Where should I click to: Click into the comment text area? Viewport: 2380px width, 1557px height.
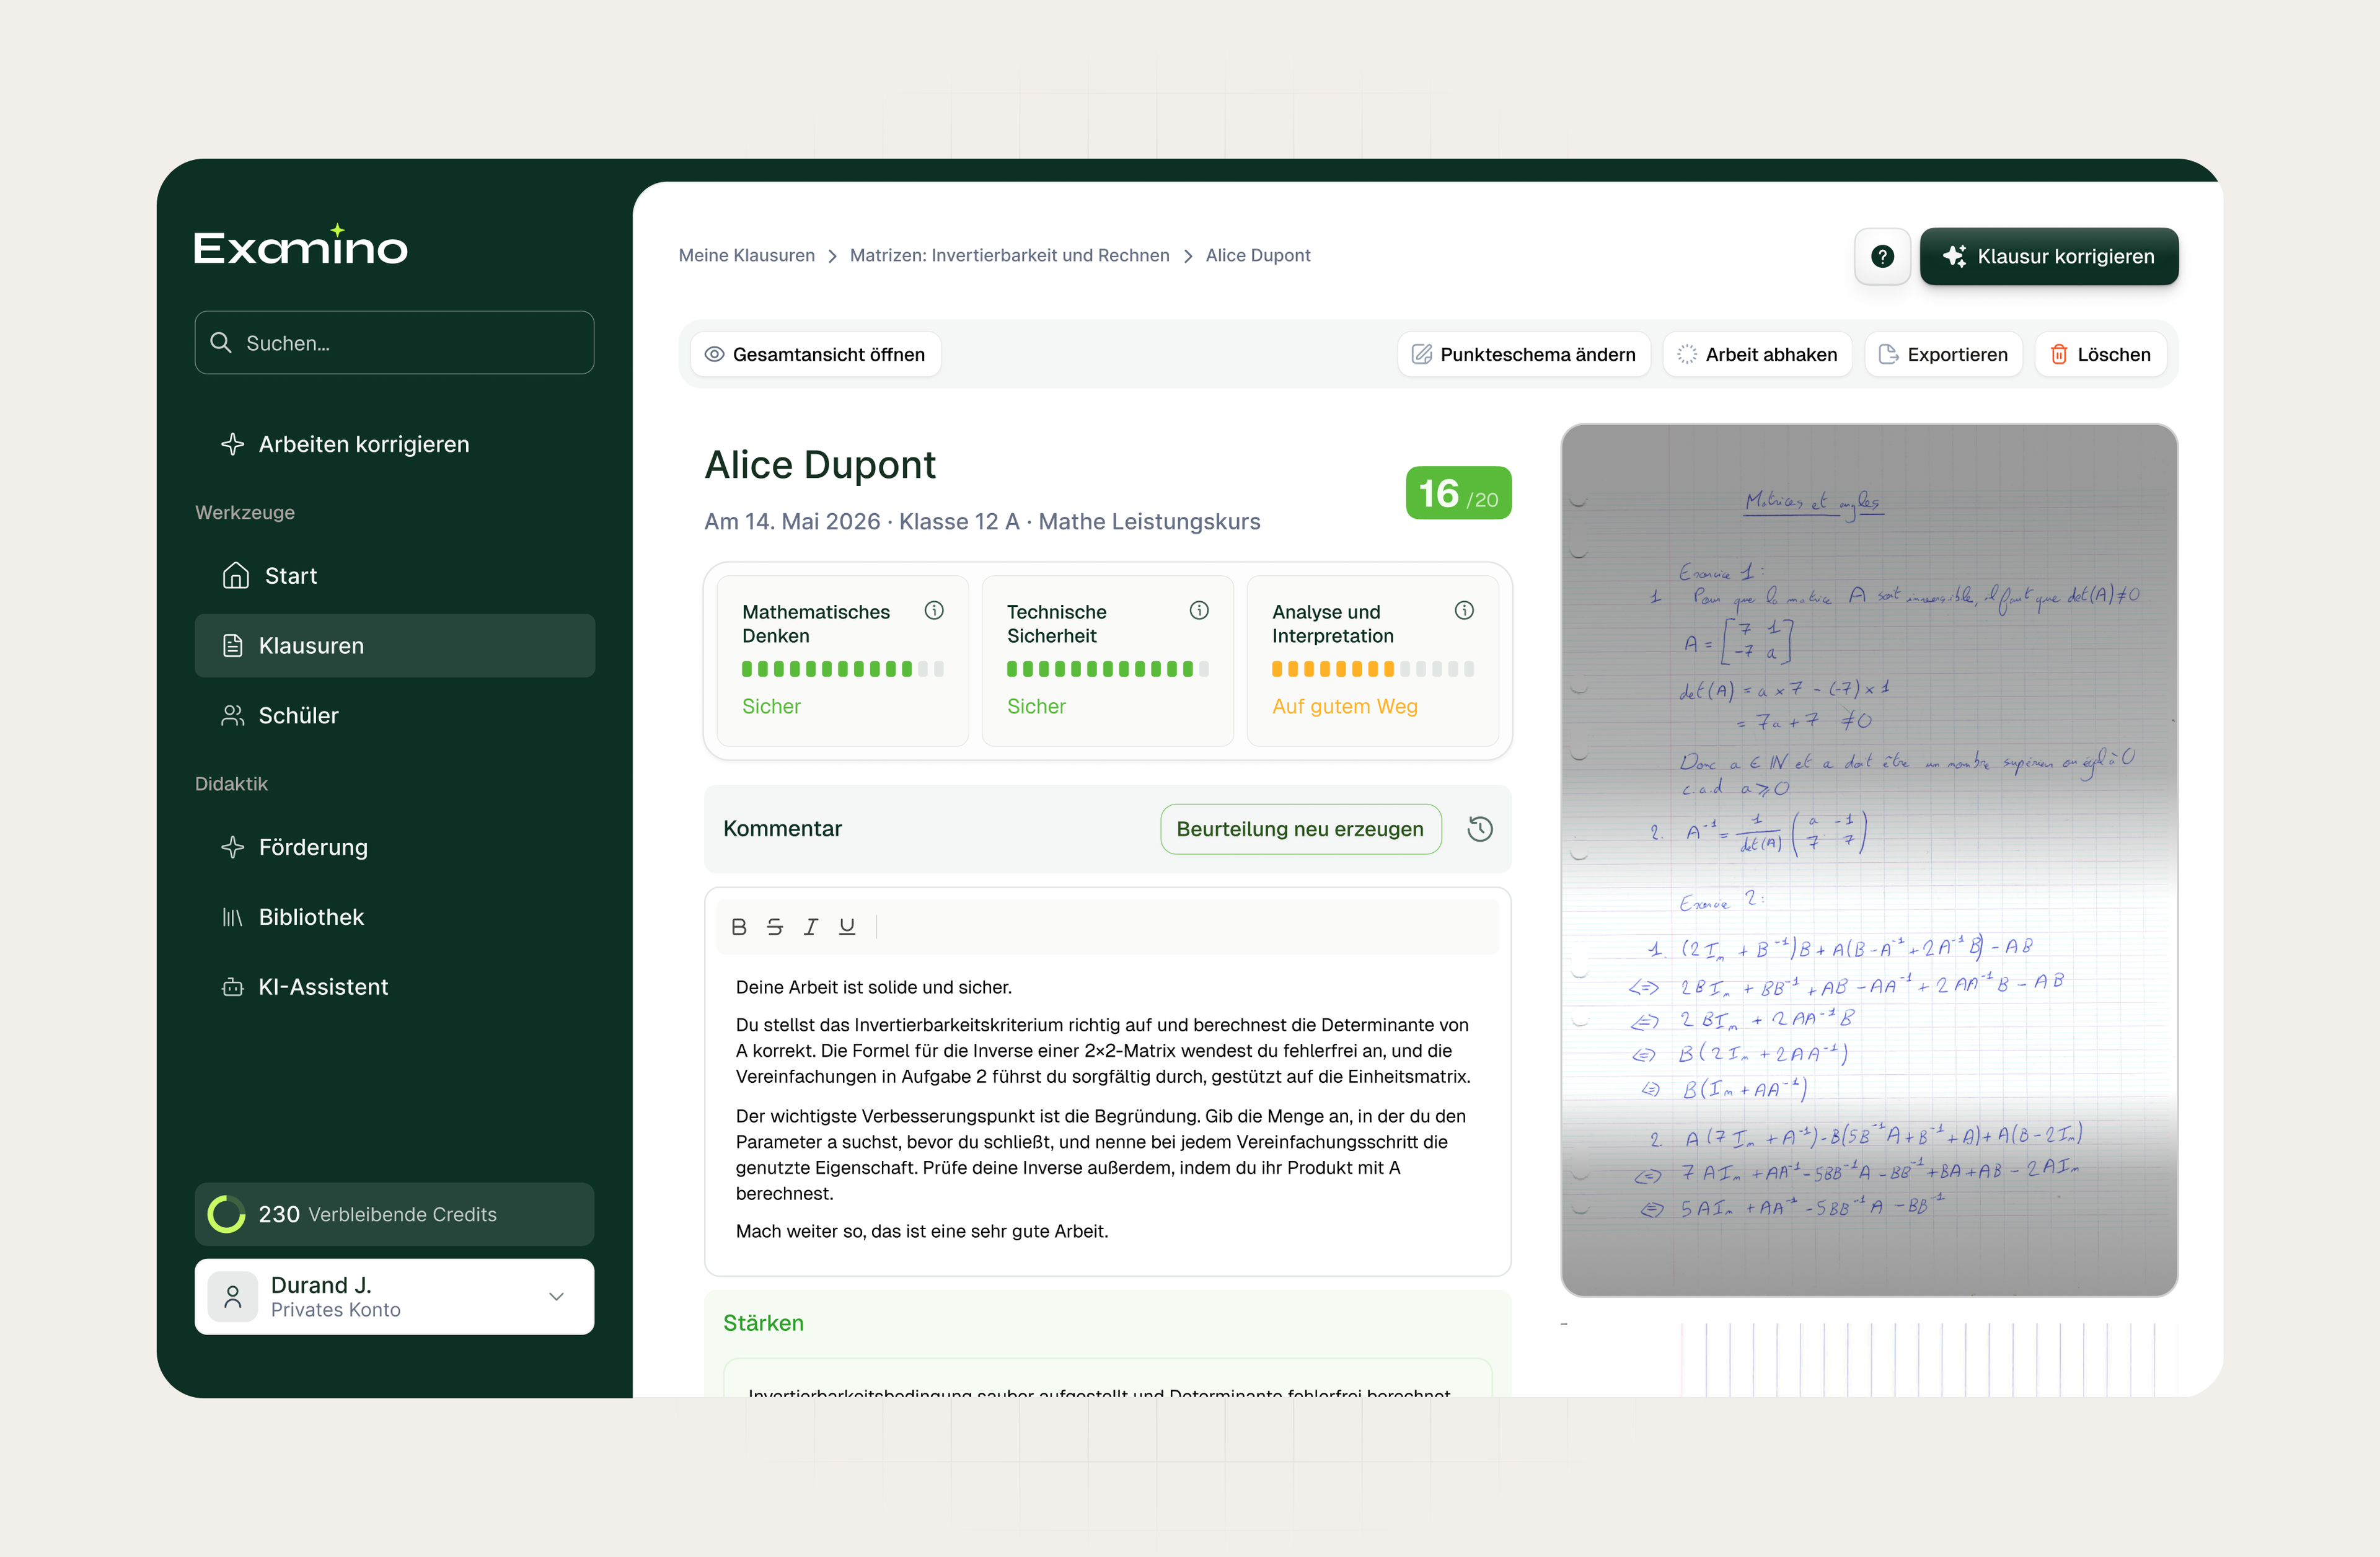(1107, 1110)
